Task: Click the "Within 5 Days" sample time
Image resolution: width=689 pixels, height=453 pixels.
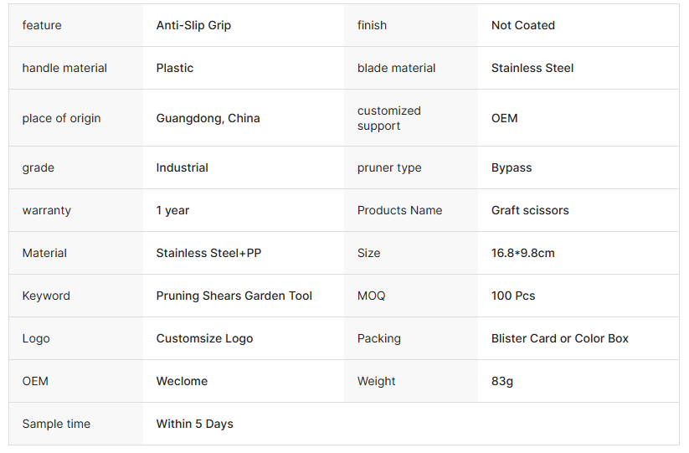Action: (x=194, y=424)
